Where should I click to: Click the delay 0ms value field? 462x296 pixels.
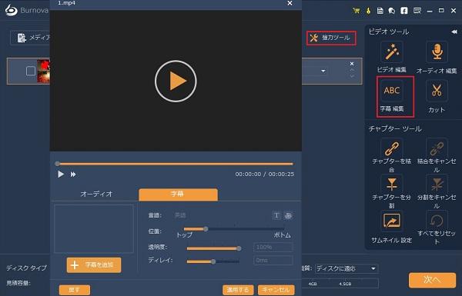(273, 261)
